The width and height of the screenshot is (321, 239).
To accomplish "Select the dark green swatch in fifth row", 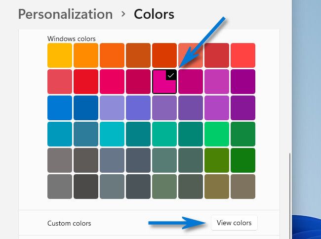I will (243, 160).
